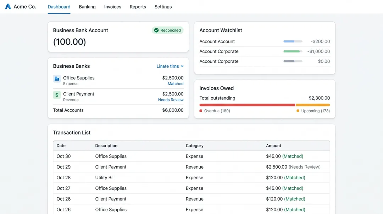Click the Office Supplies building icon
Viewport: 383px width, 214px height.
(x=57, y=79)
